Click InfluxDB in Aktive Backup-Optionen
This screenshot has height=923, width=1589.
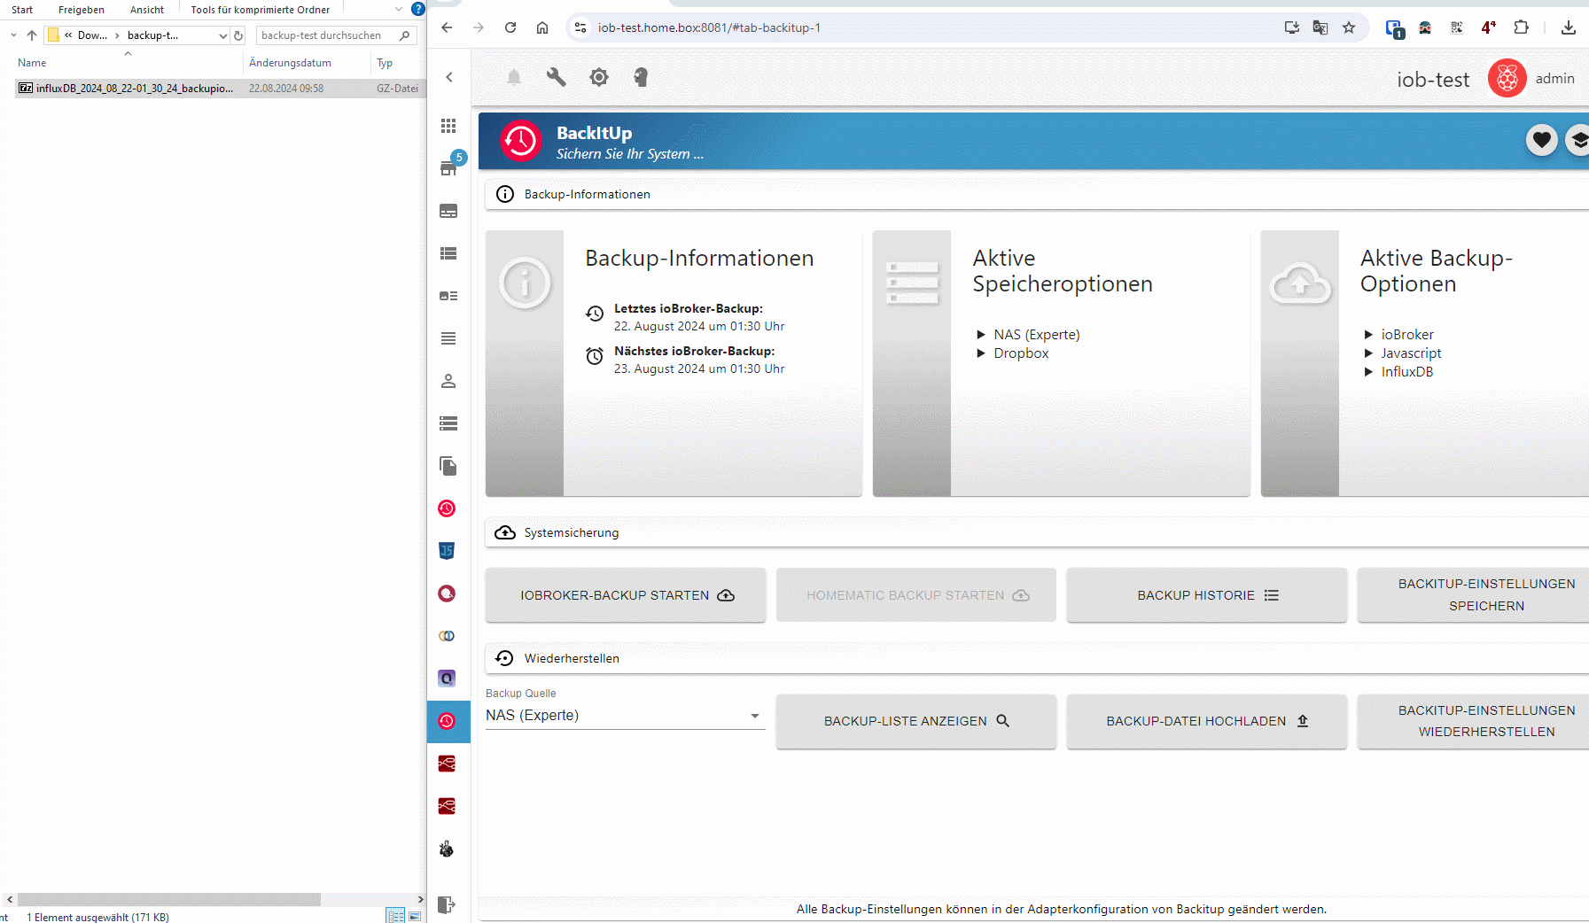(x=1406, y=371)
